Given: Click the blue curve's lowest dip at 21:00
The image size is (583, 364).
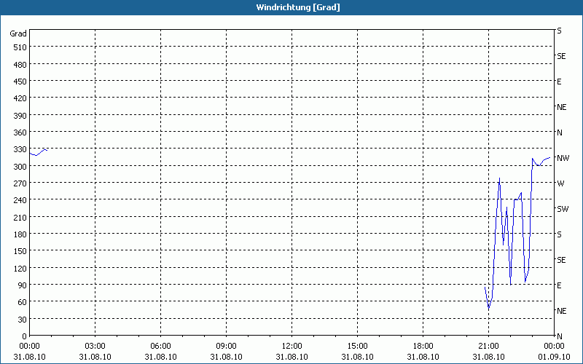Looking at the screenshot, I should (488, 309).
